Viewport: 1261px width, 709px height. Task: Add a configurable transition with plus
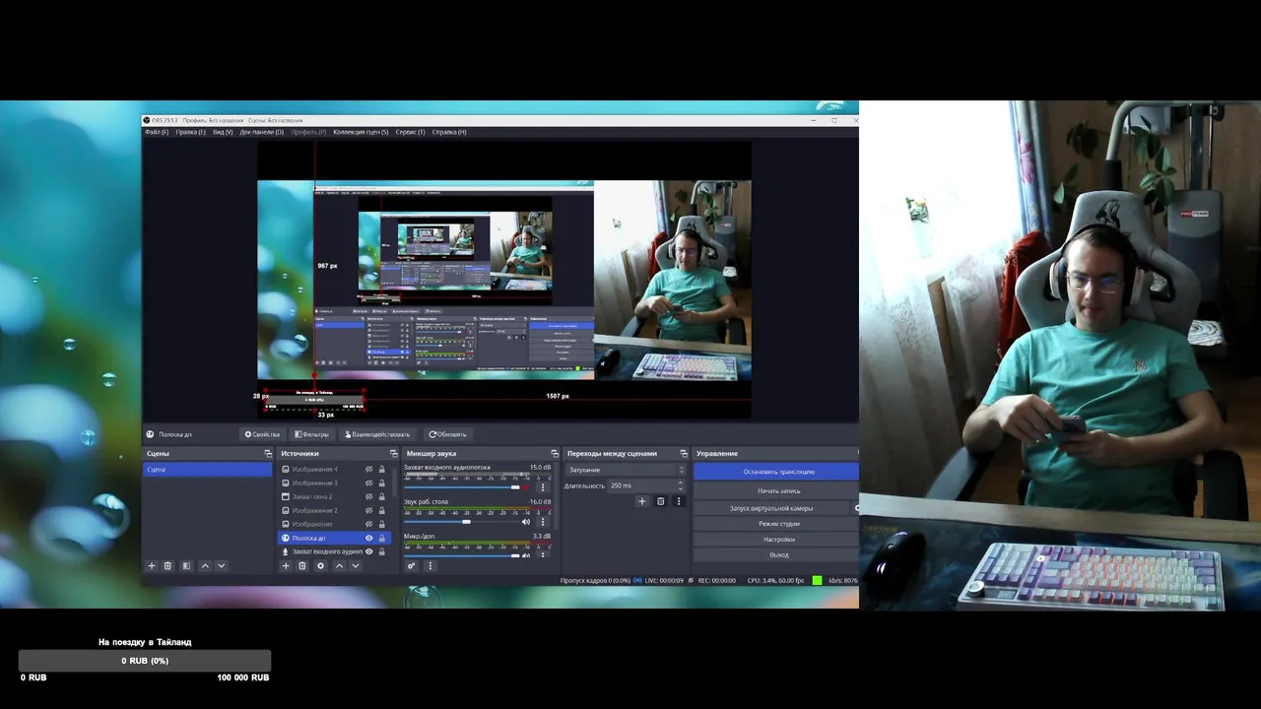[x=642, y=501]
